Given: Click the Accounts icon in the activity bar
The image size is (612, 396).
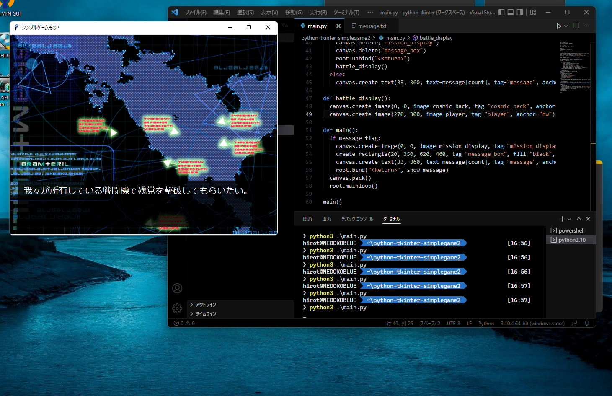Looking at the screenshot, I should (x=177, y=288).
